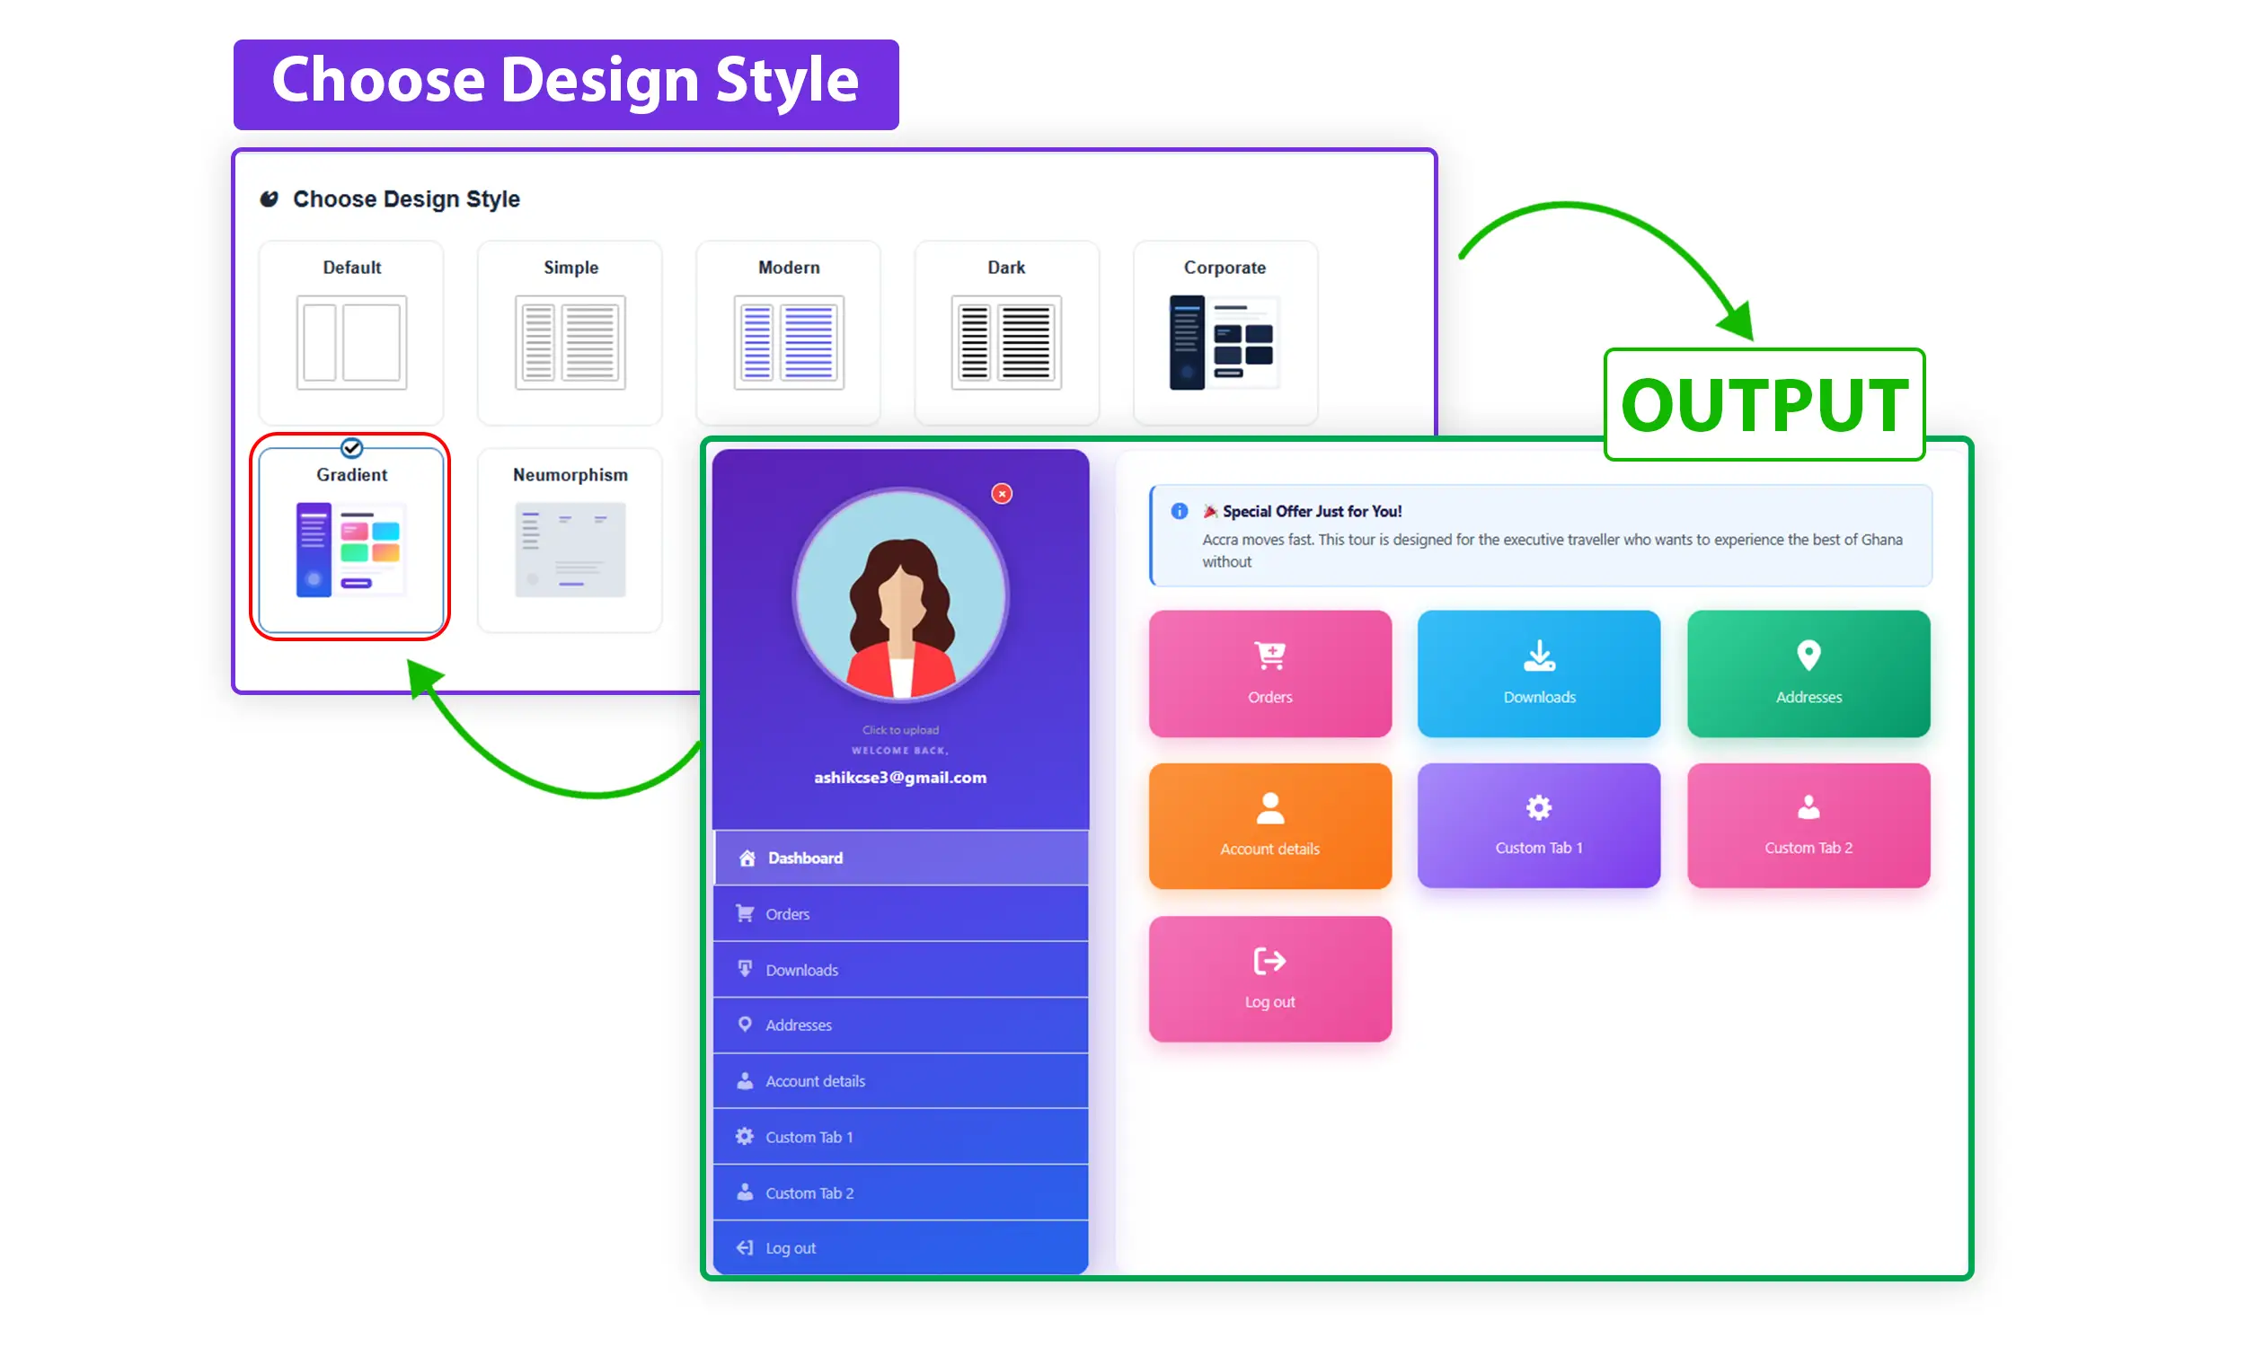
Task: Choose the Dark design style
Action: (1006, 332)
